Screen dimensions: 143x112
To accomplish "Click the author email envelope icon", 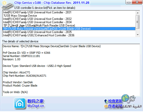I will (x=106, y=106).
